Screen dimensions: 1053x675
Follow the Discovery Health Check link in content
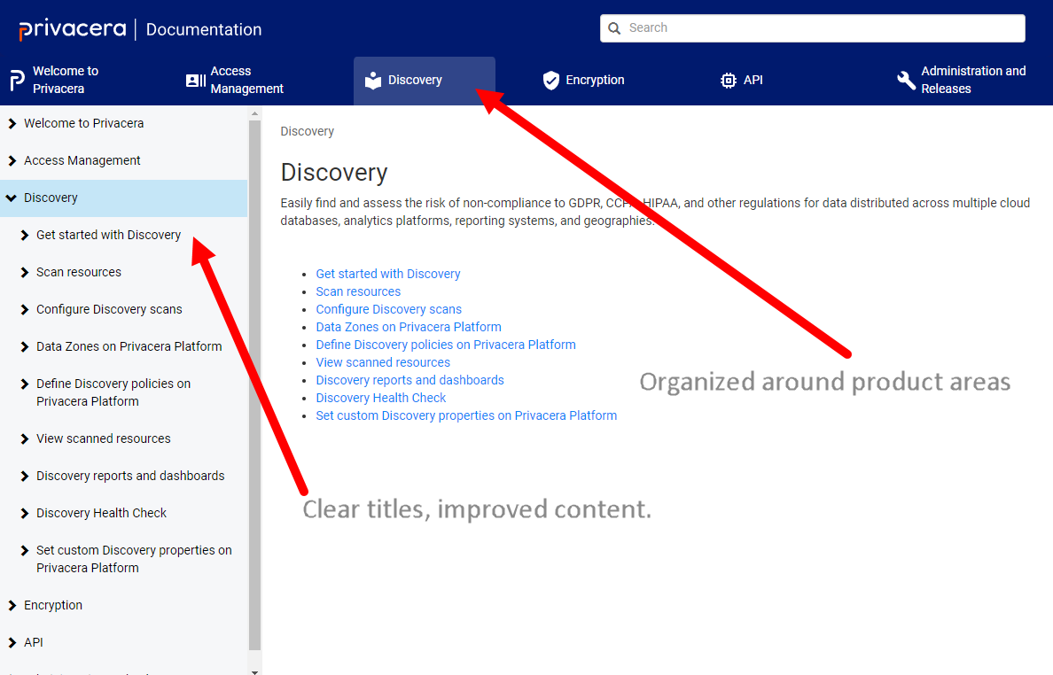click(x=380, y=398)
